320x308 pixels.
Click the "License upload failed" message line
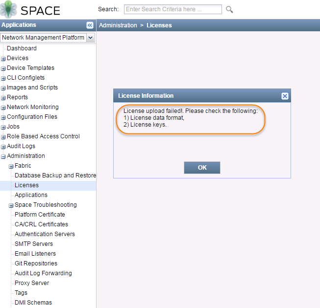coord(191,111)
